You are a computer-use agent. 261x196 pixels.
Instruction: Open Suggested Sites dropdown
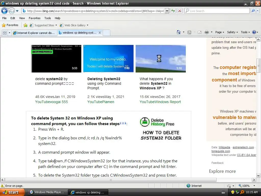pyautogui.click(x=43, y=25)
